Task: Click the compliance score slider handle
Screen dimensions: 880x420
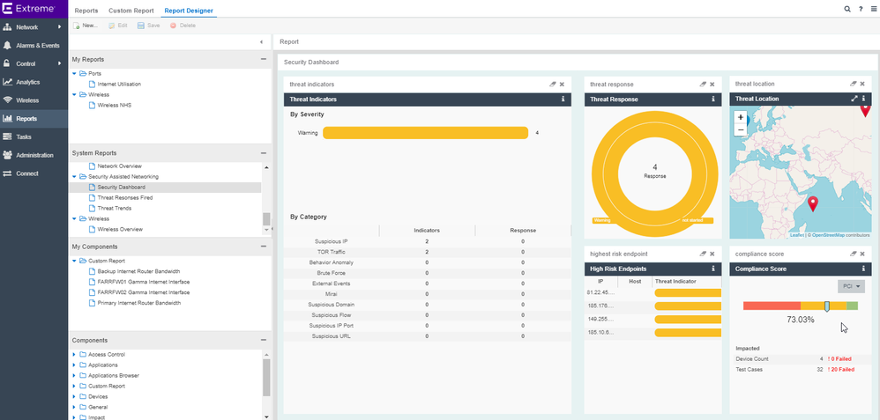Action: click(x=827, y=306)
